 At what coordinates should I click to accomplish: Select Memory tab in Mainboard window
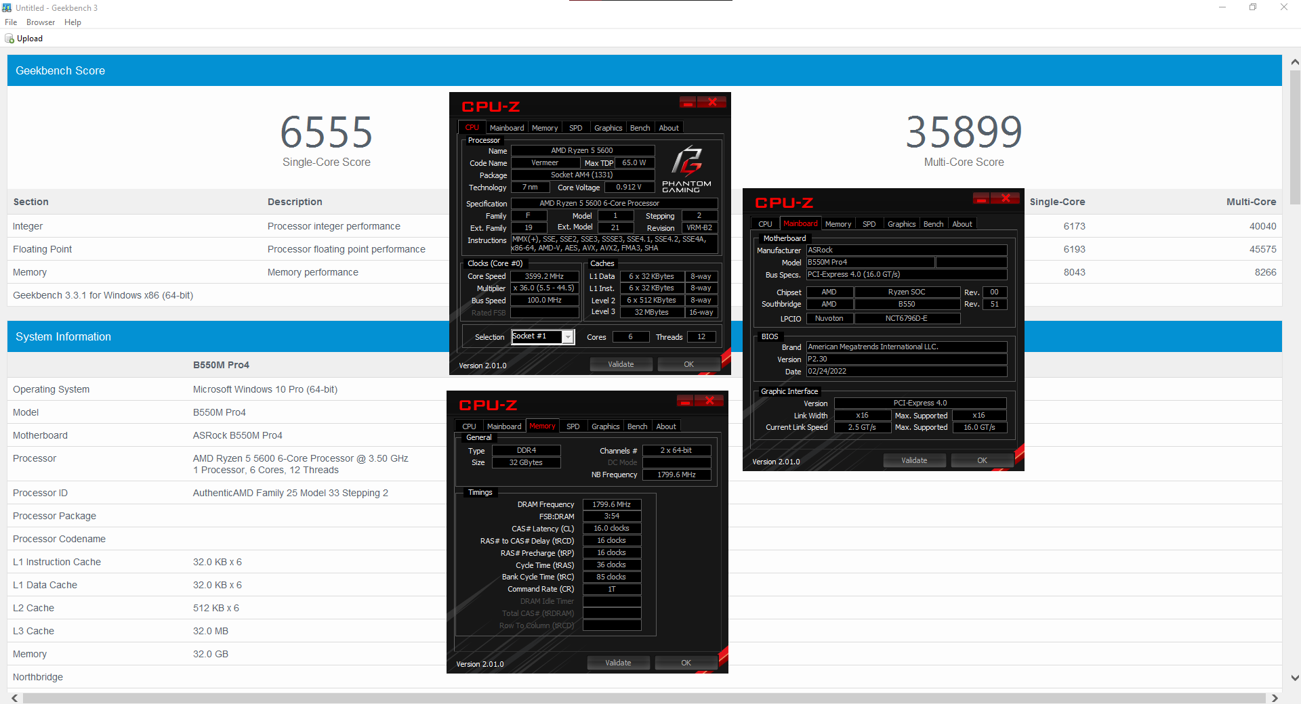coord(838,224)
